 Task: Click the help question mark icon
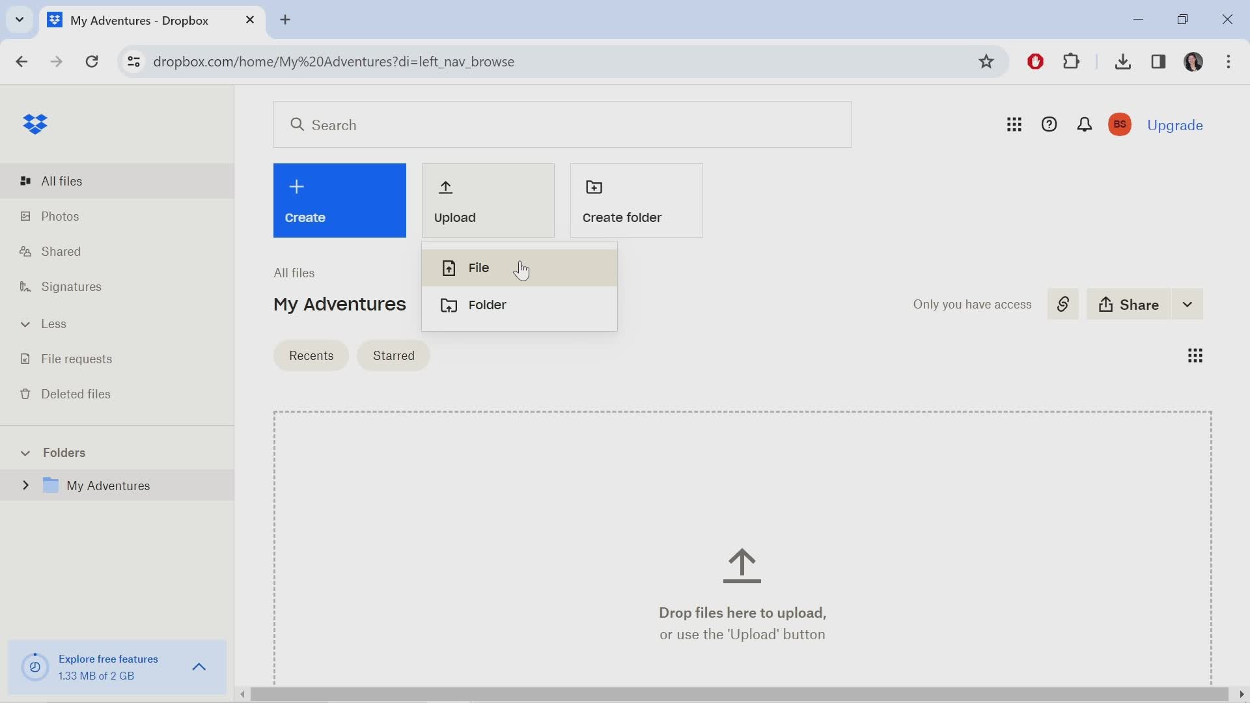pos(1049,126)
